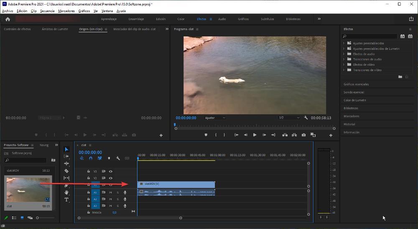The height and width of the screenshot is (229, 418).
Task: Show hidden Source panel tabs chevron
Action: (167, 29)
